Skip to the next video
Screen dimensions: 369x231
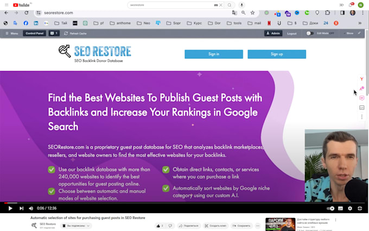(x=21, y=208)
